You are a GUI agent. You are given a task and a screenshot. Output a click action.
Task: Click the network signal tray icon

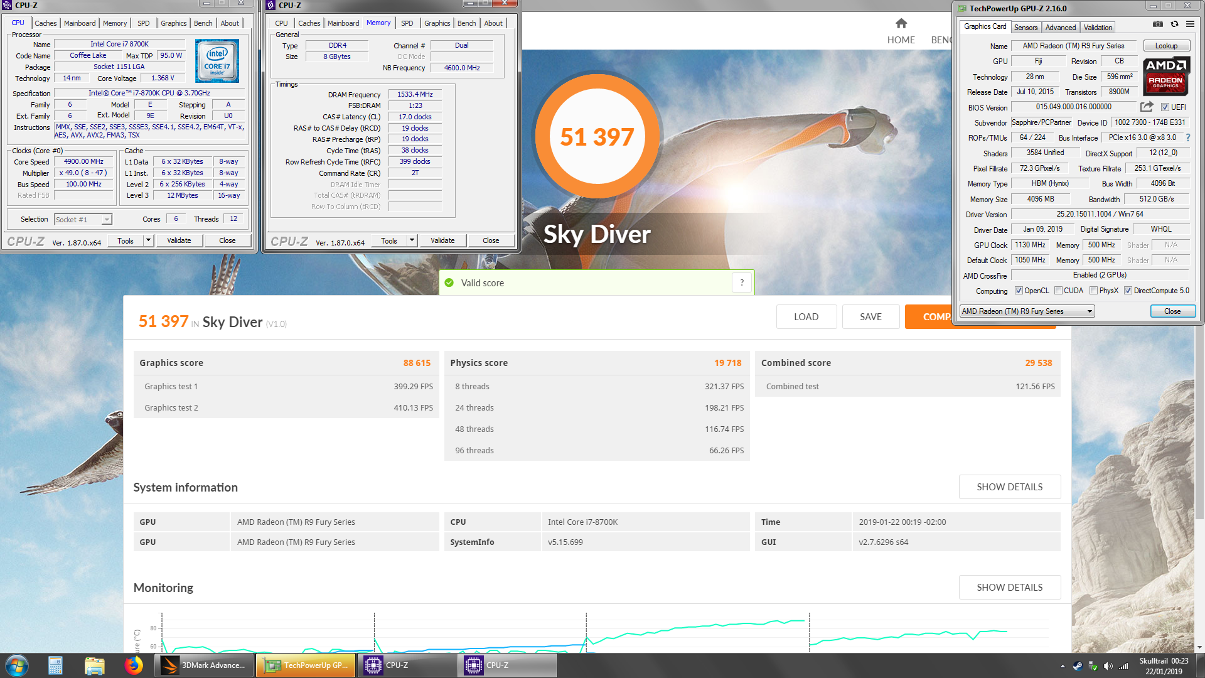pyautogui.click(x=1123, y=666)
